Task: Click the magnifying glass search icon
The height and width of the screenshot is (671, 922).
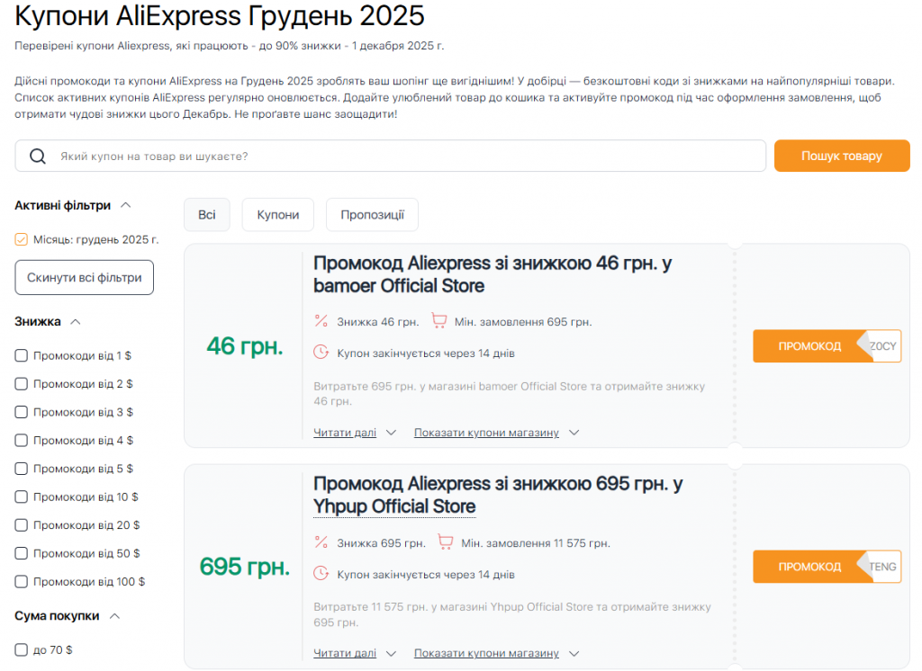Action: (37, 156)
